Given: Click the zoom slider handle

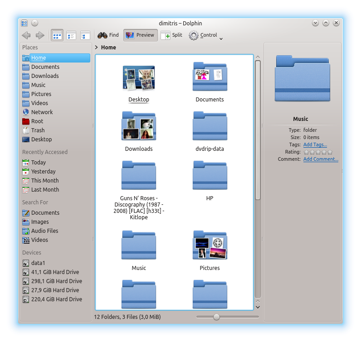Looking at the screenshot, I should point(216,317).
